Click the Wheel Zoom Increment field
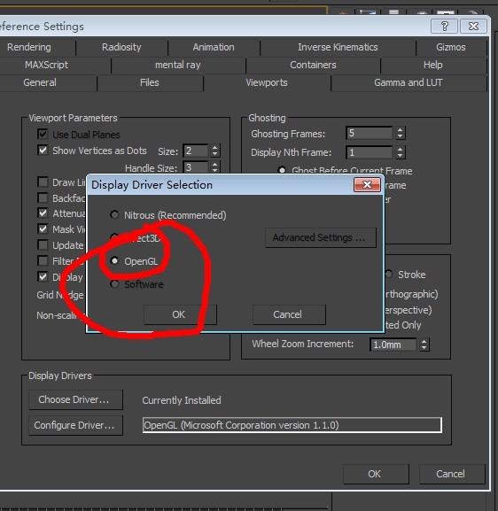The image size is (498, 511). 393,345
